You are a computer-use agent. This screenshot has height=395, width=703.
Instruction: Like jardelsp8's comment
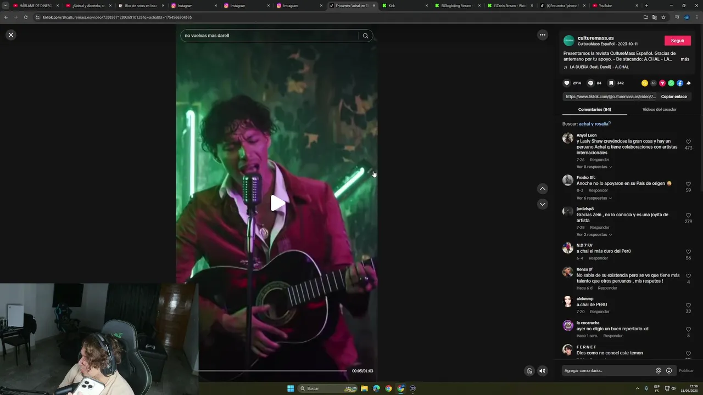click(x=688, y=216)
